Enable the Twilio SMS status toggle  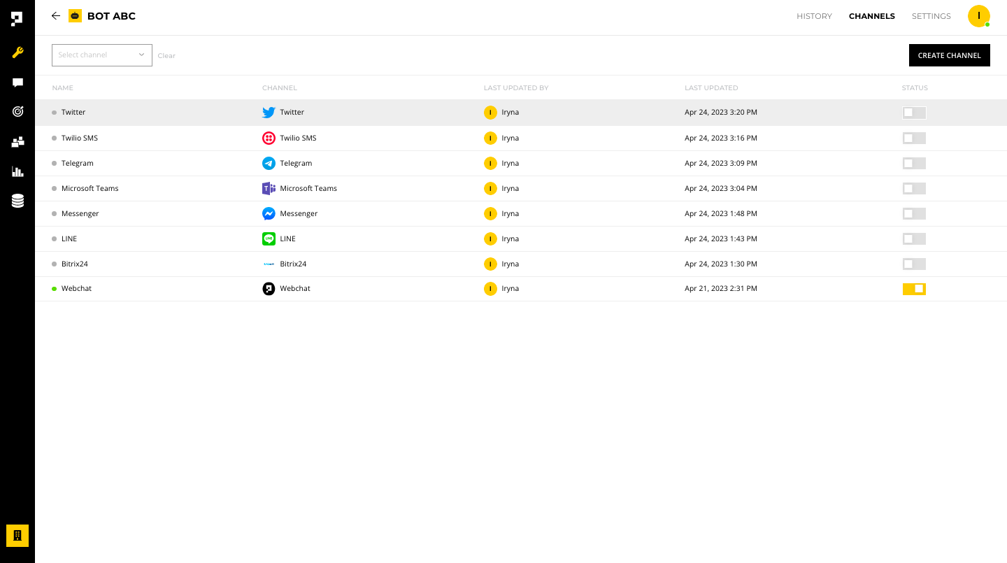click(x=914, y=138)
